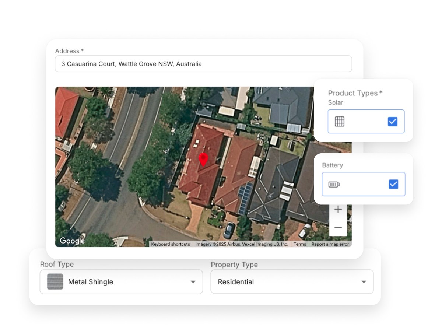Click the Imagery ©2025 Airbus attribution text

pos(242,244)
